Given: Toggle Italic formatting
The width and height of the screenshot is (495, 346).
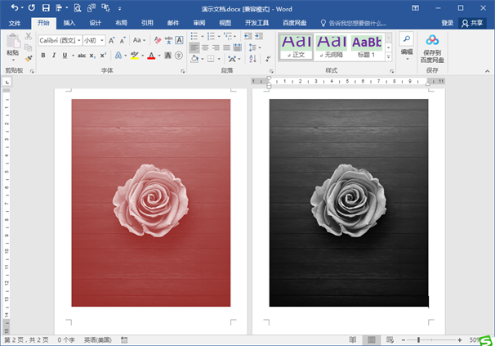Looking at the screenshot, I should (x=54, y=56).
